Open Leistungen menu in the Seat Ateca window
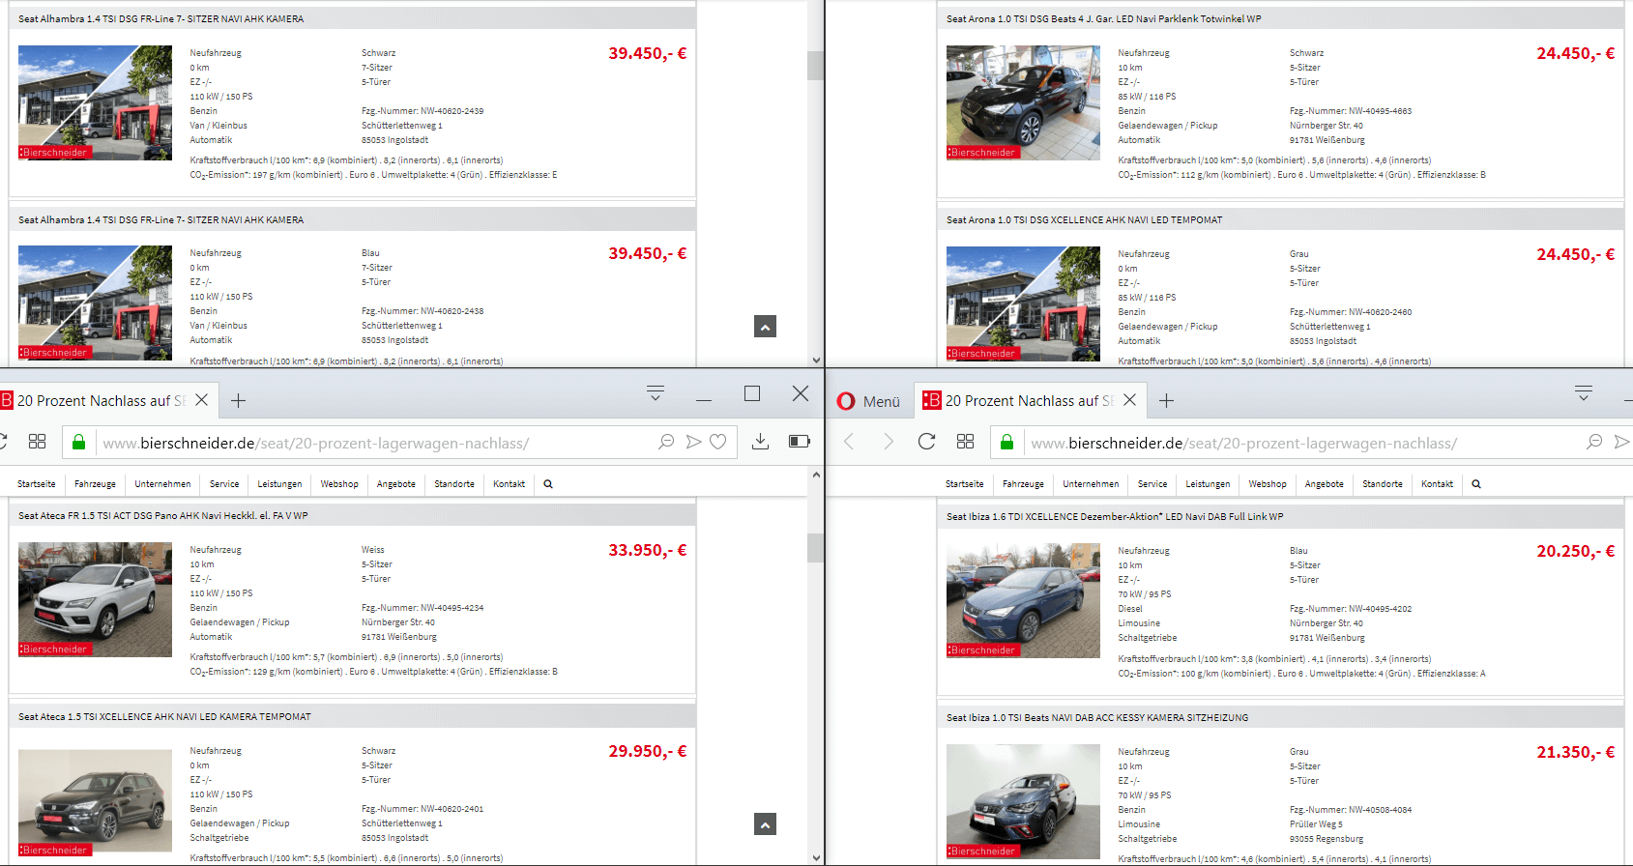 coord(279,484)
